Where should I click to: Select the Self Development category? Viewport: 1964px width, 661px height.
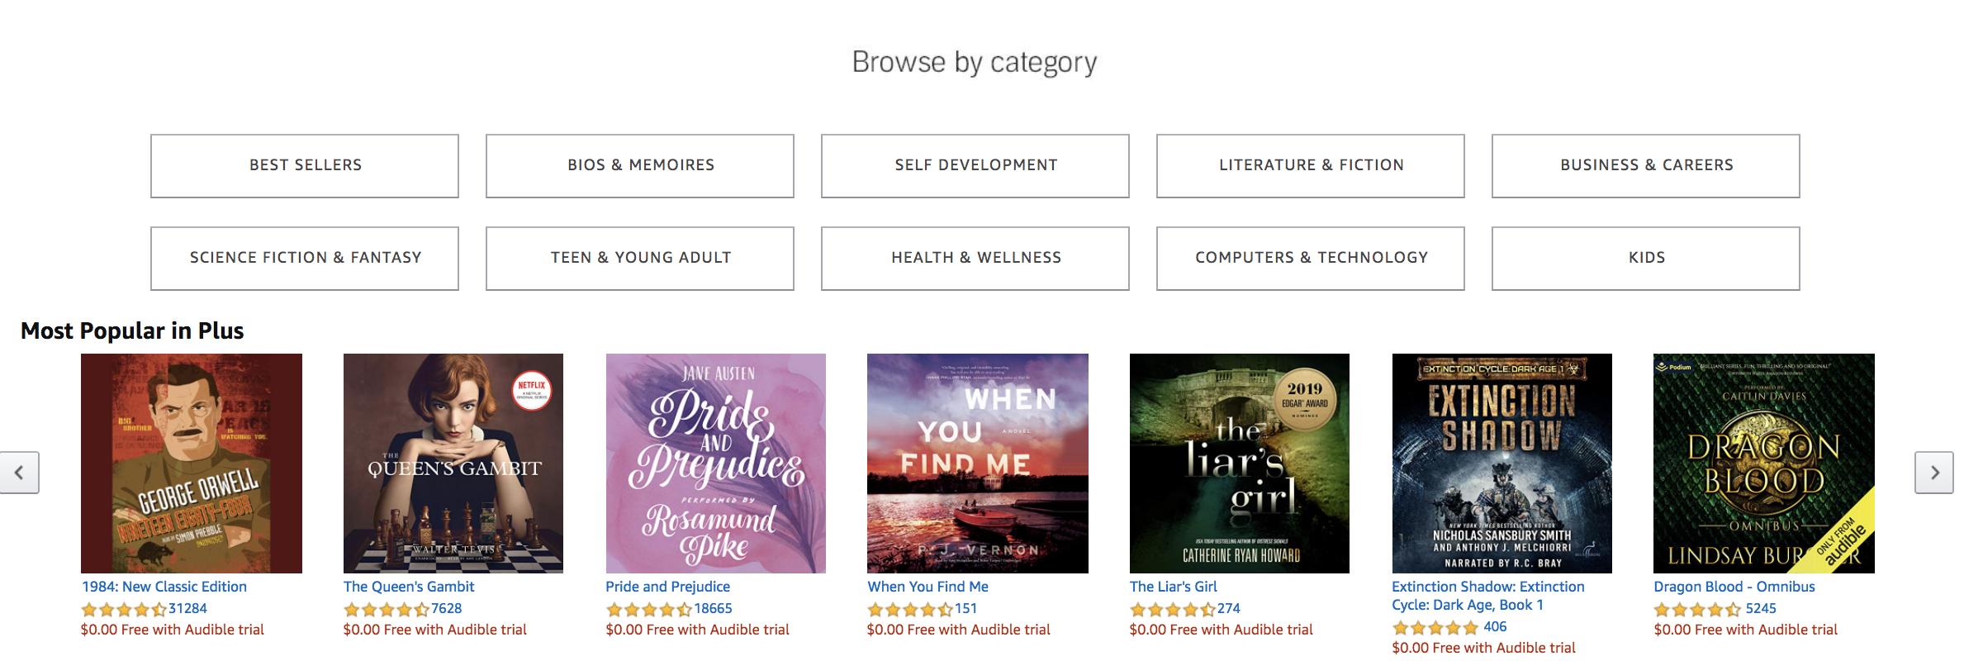click(975, 166)
